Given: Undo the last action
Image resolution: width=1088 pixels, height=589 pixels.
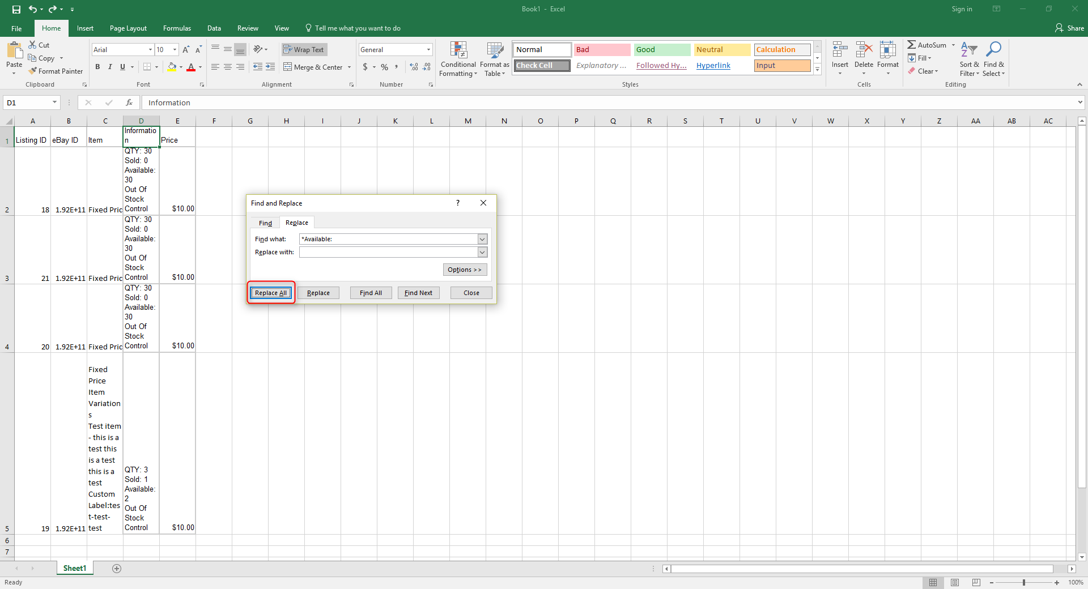Looking at the screenshot, I should (x=33, y=9).
